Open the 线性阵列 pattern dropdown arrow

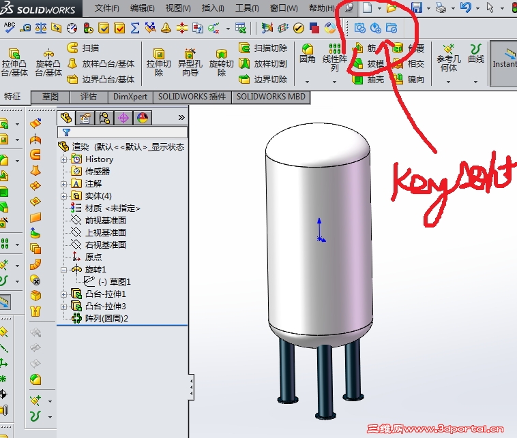pos(335,82)
